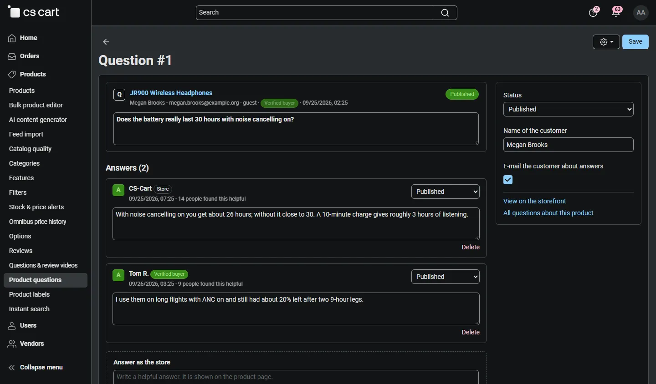This screenshot has height=384, width=656.
Task: Open Stock & price alerts menu item
Action: tap(36, 207)
